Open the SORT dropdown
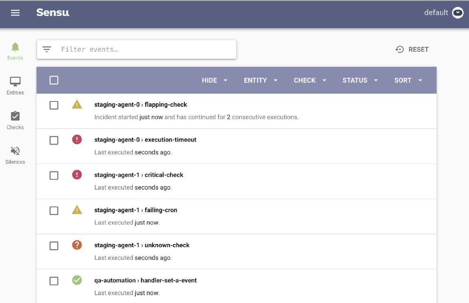The width and height of the screenshot is (469, 303). 407,80
